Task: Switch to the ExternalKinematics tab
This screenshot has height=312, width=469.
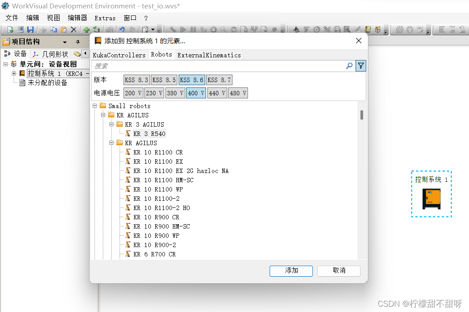Action: tap(209, 55)
